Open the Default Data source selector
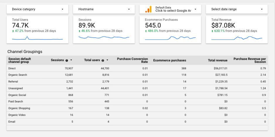 [x=173, y=9]
